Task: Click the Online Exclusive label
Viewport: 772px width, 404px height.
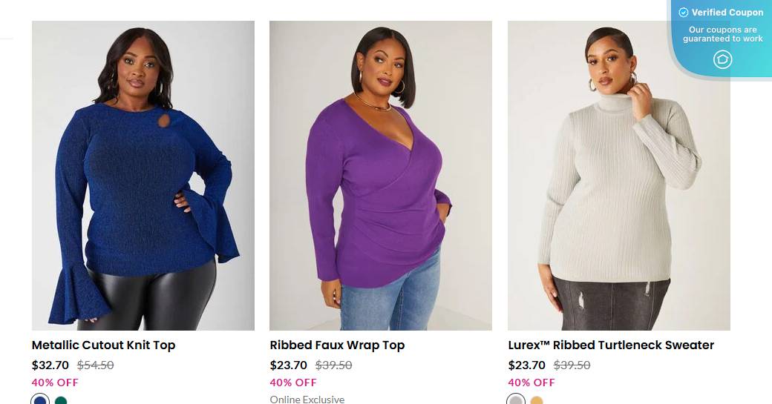Action: click(307, 400)
